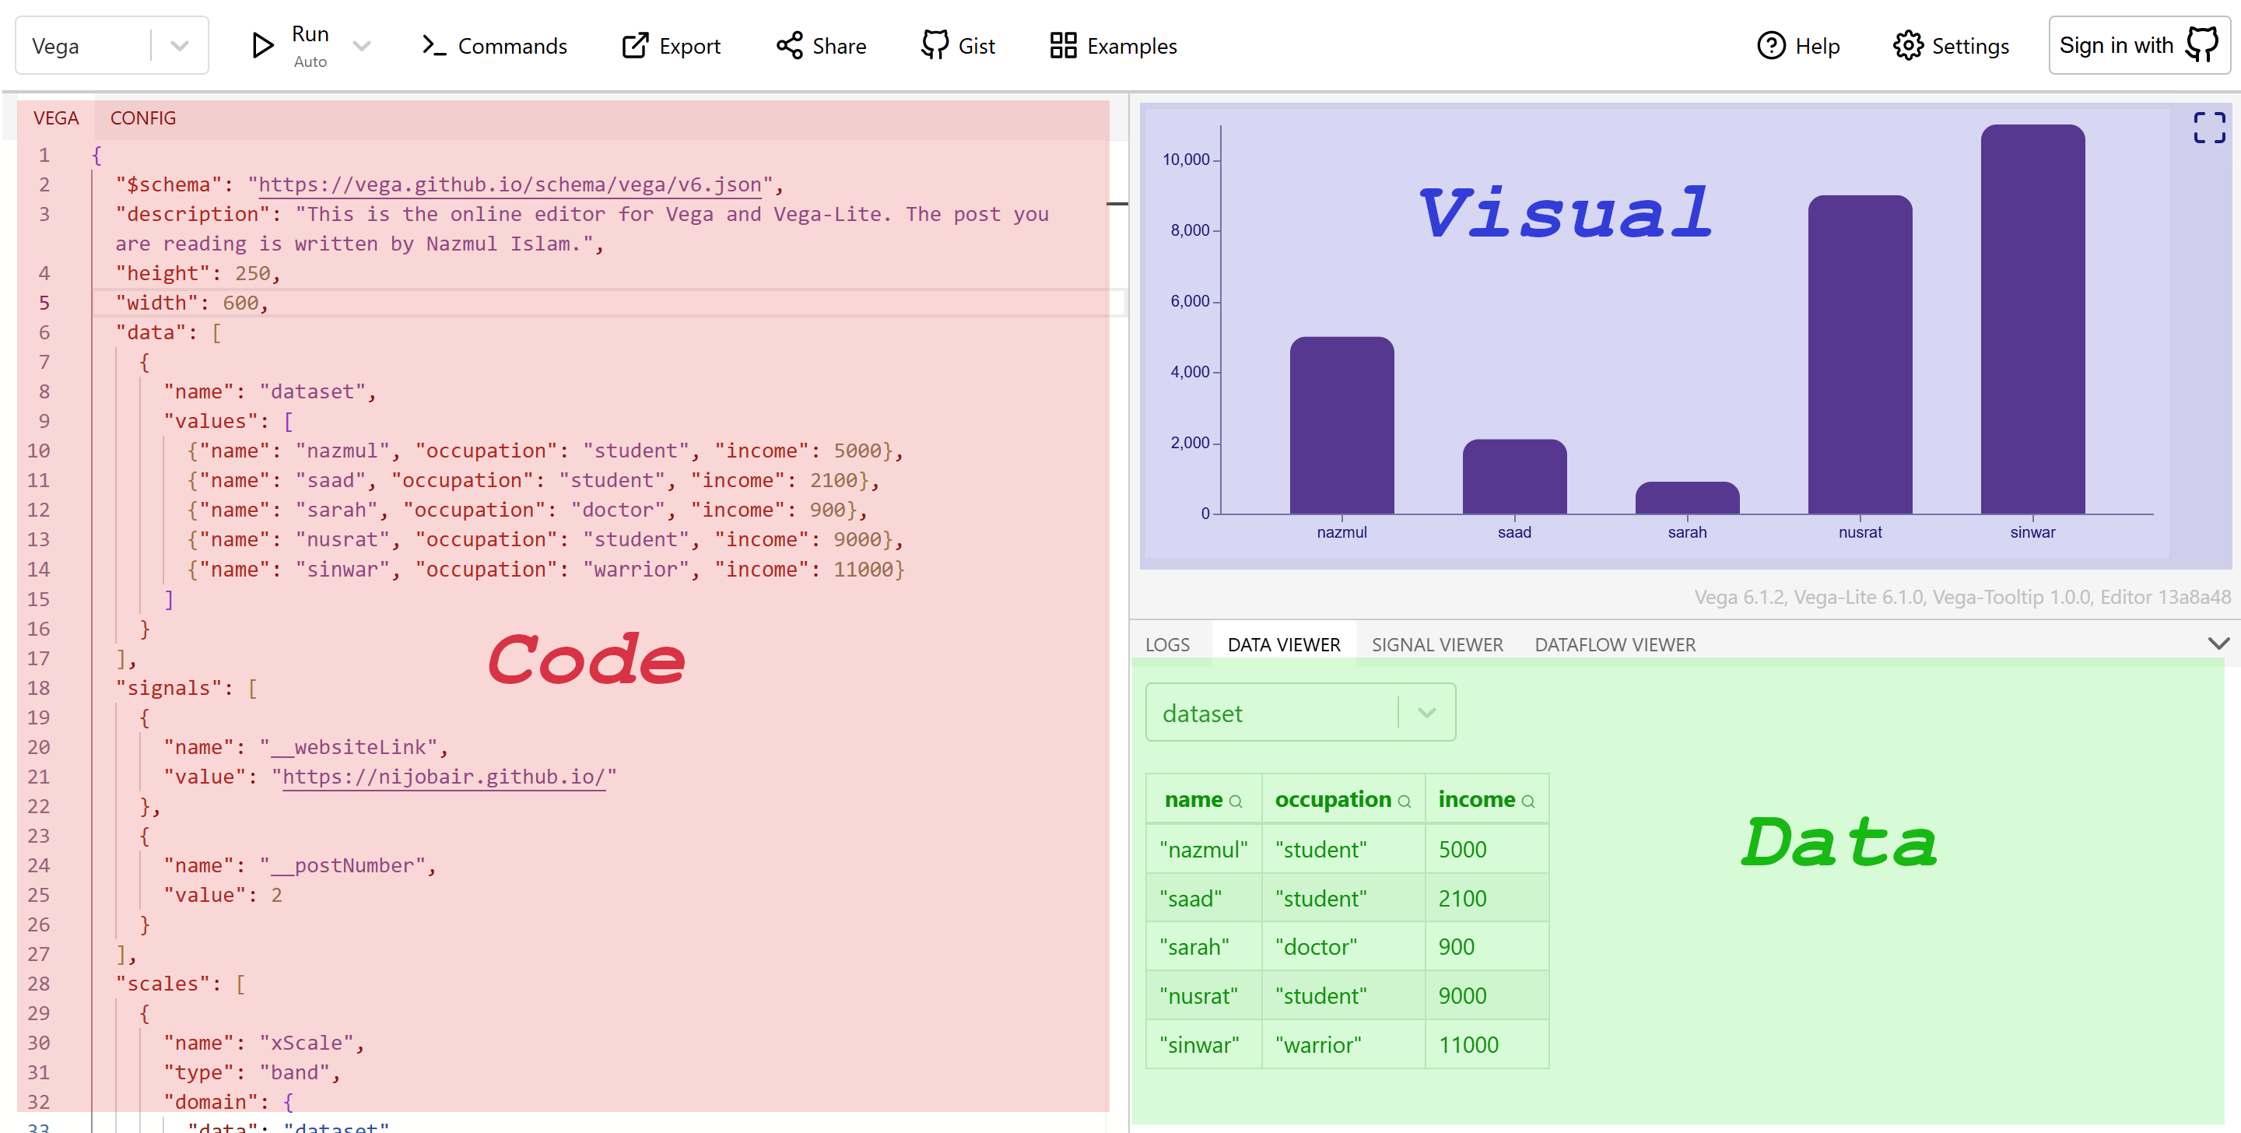Open the SIGNAL VIEWER tab
This screenshot has height=1133, width=2241.
[x=1436, y=645]
